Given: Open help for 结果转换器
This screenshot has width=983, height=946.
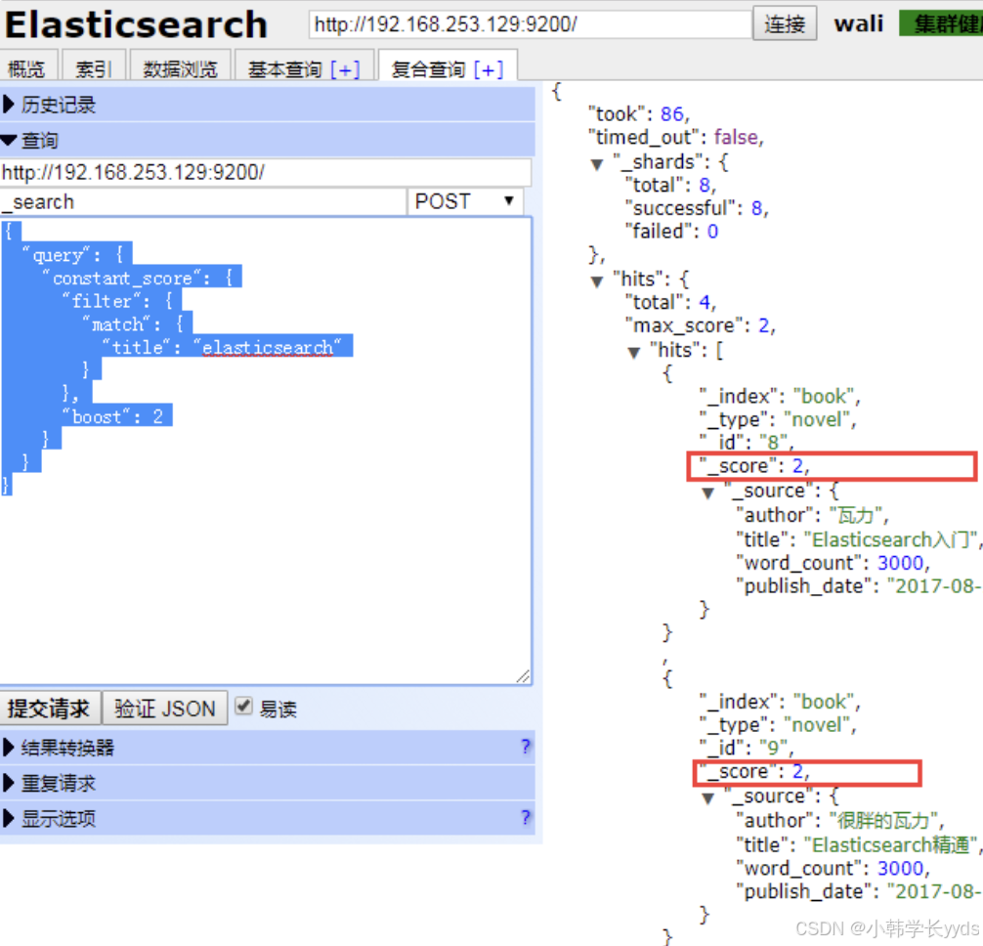Looking at the screenshot, I should 526,747.
